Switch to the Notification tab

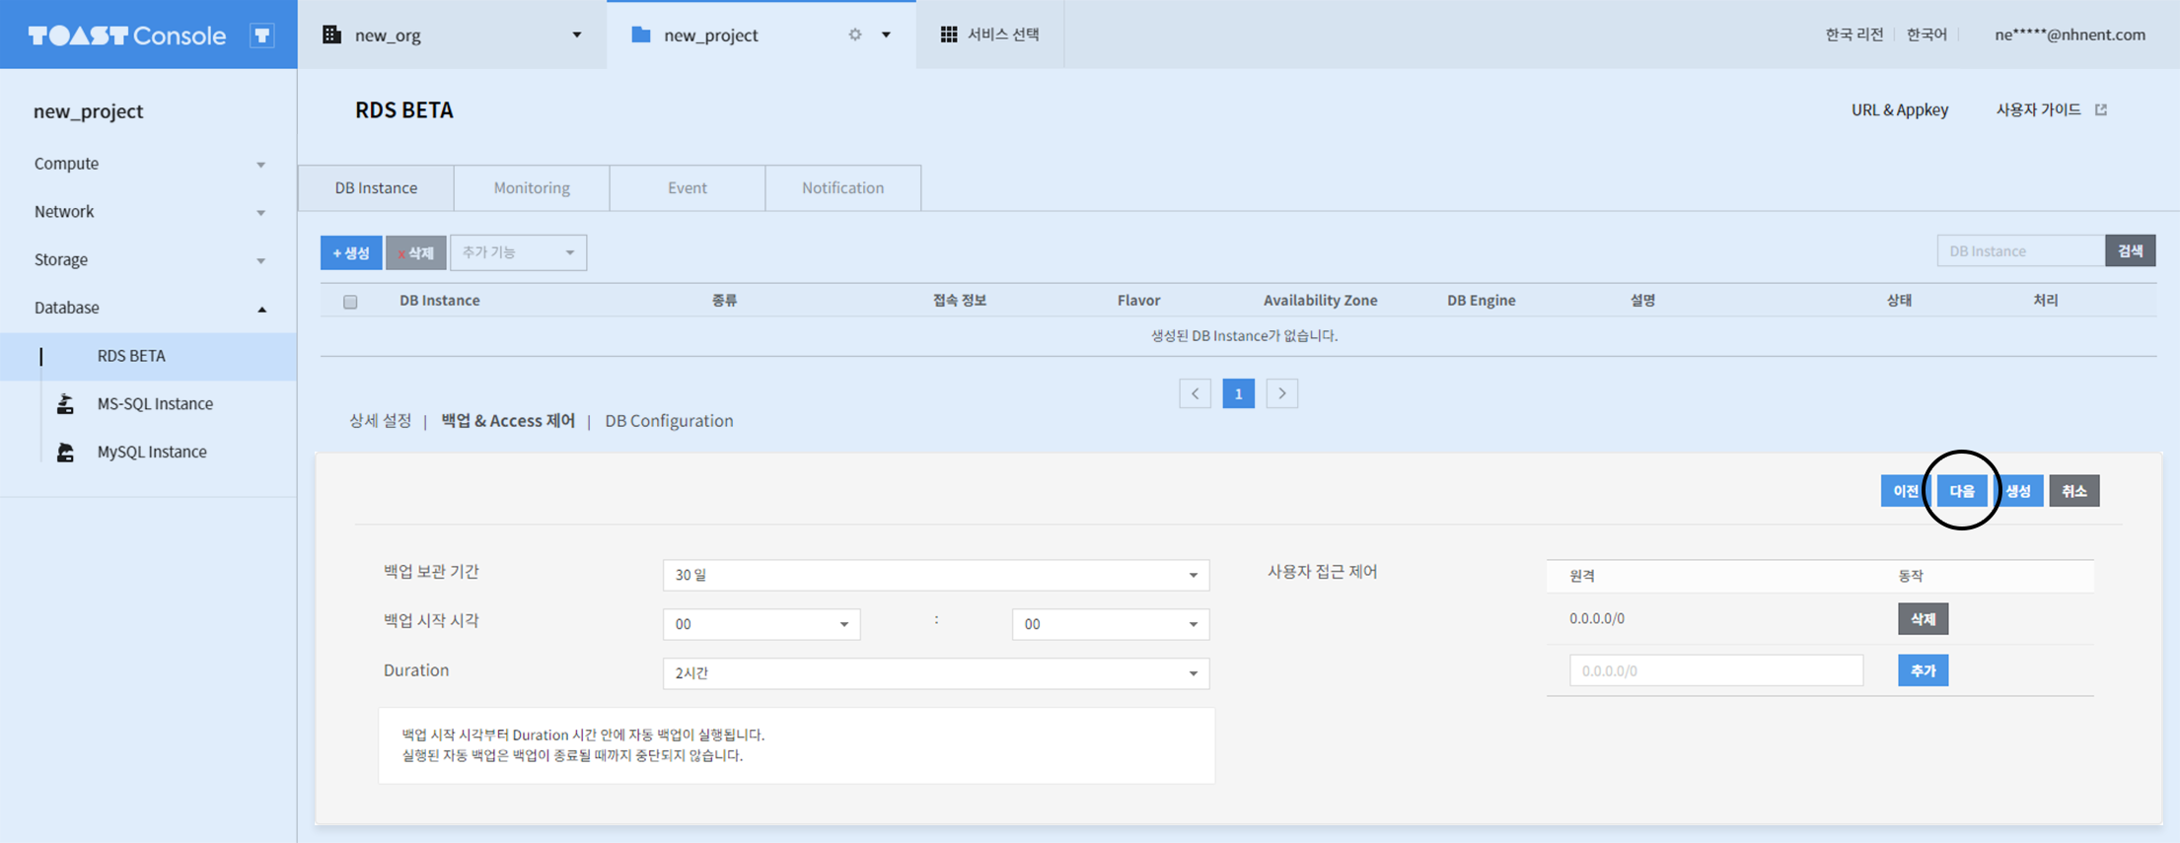843,187
